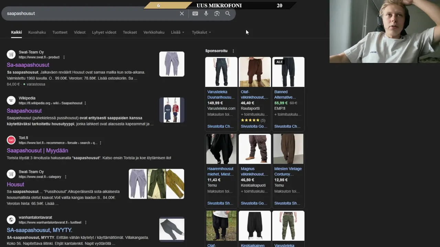
Task: Click the UUS MIKROFONI overlay banner
Action: point(219,5)
